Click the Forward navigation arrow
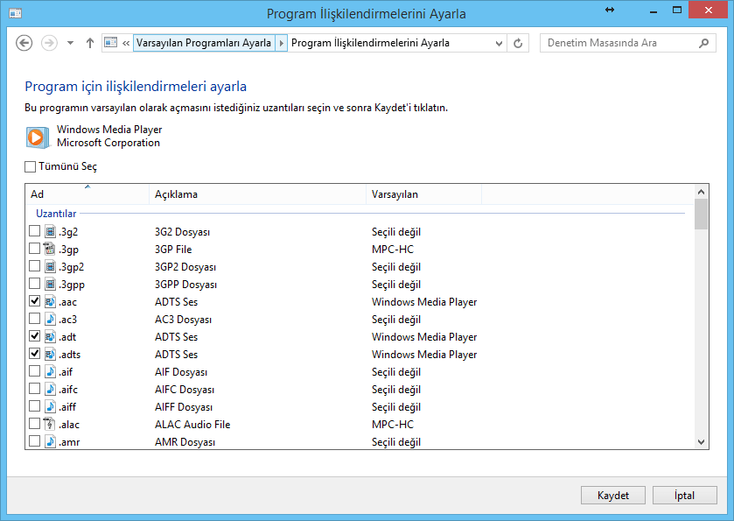Viewport: 734px width, 521px height. coord(49,43)
